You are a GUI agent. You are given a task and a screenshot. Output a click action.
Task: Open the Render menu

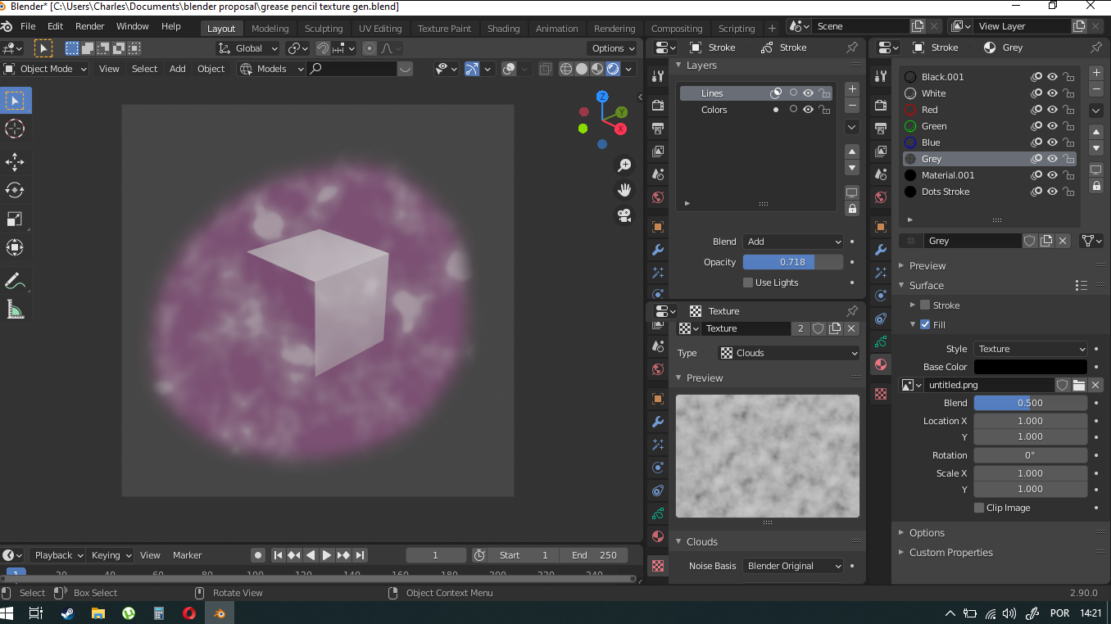pos(89,26)
